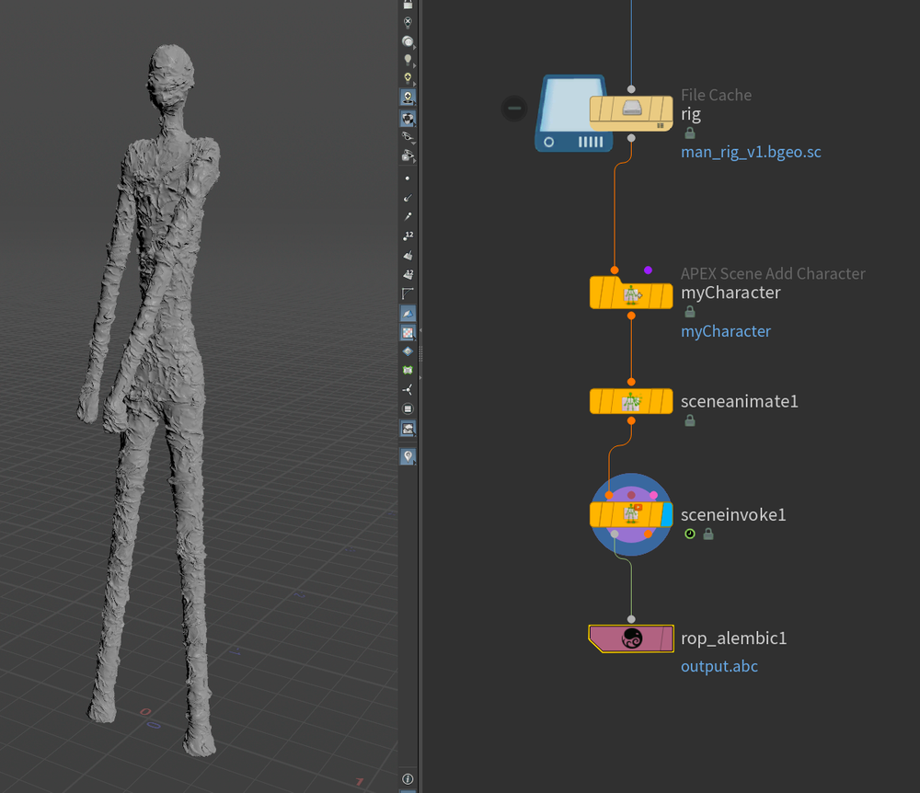Enable high quality lighting with shadows icon
920x793 pixels.
[408, 96]
